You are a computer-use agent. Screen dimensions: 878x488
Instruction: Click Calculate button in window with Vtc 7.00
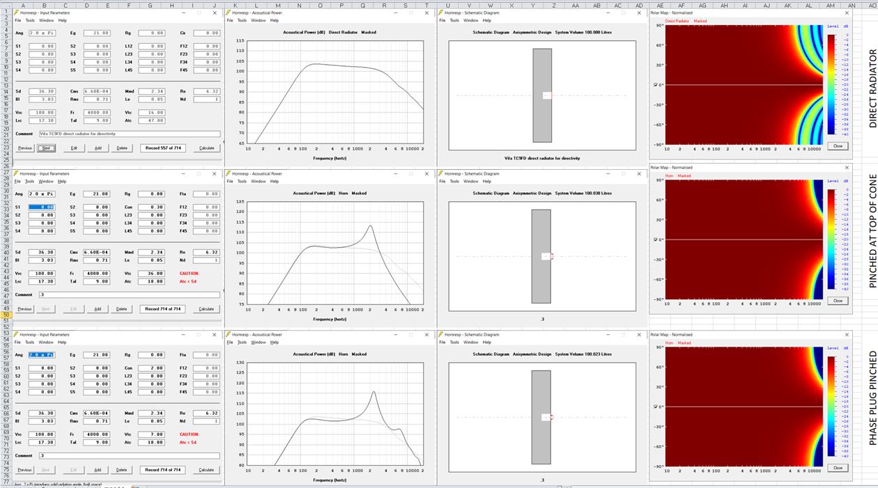pyautogui.click(x=207, y=470)
